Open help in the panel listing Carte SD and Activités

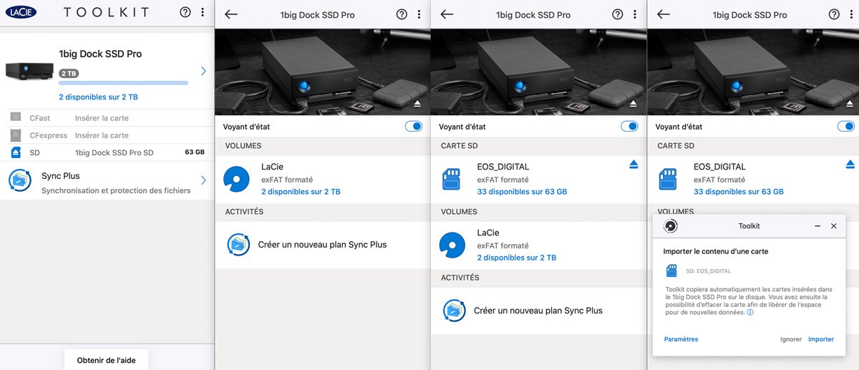pyautogui.click(x=618, y=14)
